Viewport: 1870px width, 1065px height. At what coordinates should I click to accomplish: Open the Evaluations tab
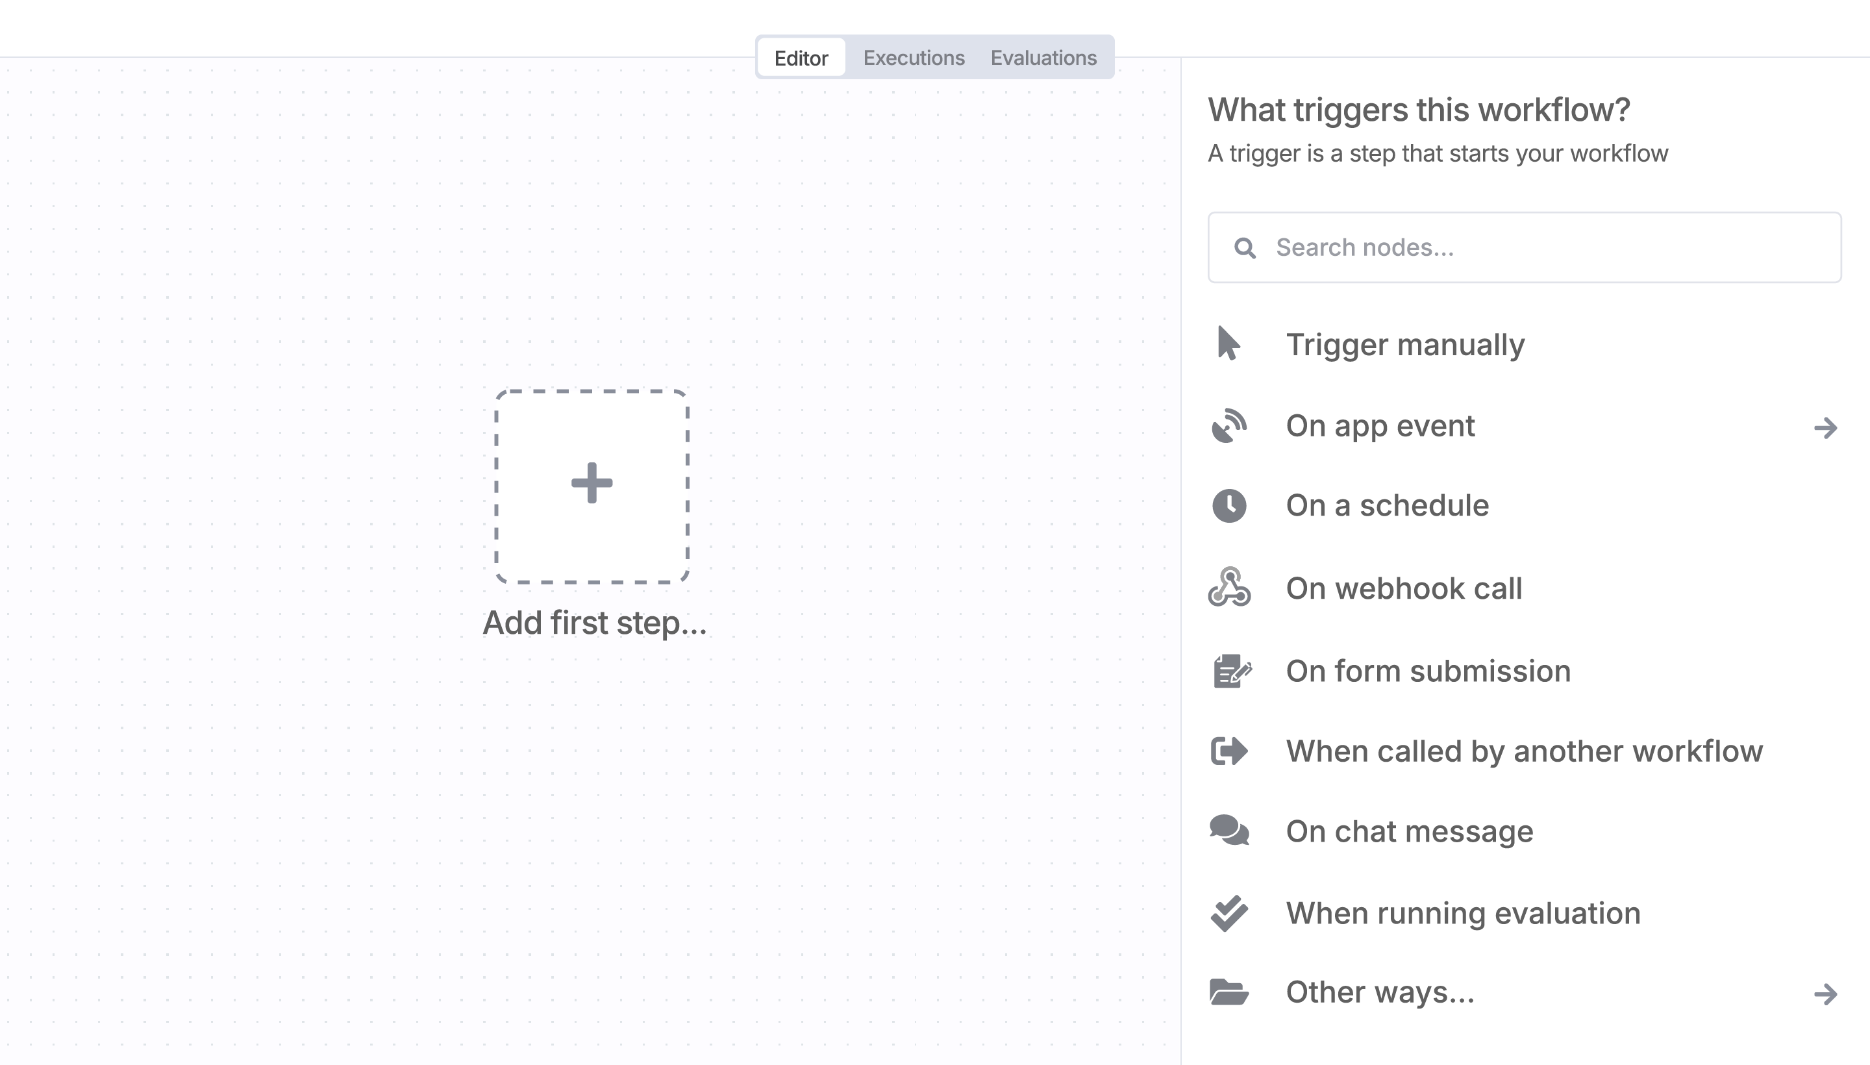pyautogui.click(x=1043, y=58)
